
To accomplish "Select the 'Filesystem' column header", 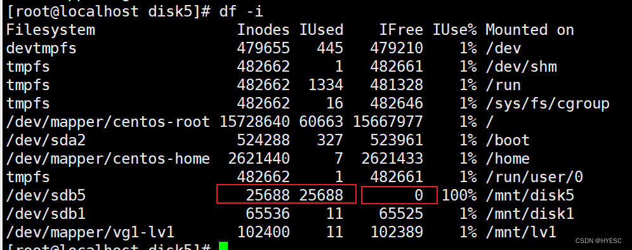I will click(51, 30).
